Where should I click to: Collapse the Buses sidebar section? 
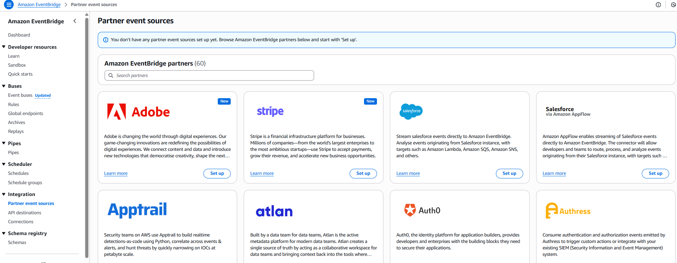point(4,86)
